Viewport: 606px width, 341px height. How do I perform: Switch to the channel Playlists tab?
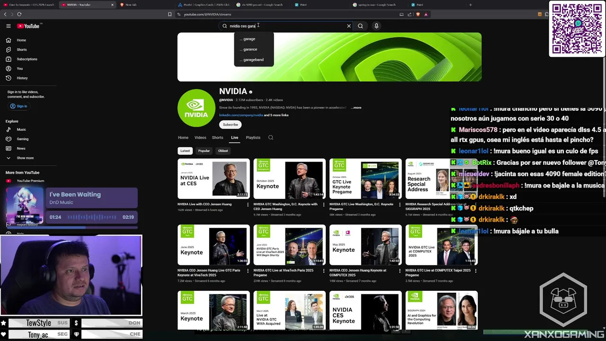pyautogui.click(x=253, y=137)
